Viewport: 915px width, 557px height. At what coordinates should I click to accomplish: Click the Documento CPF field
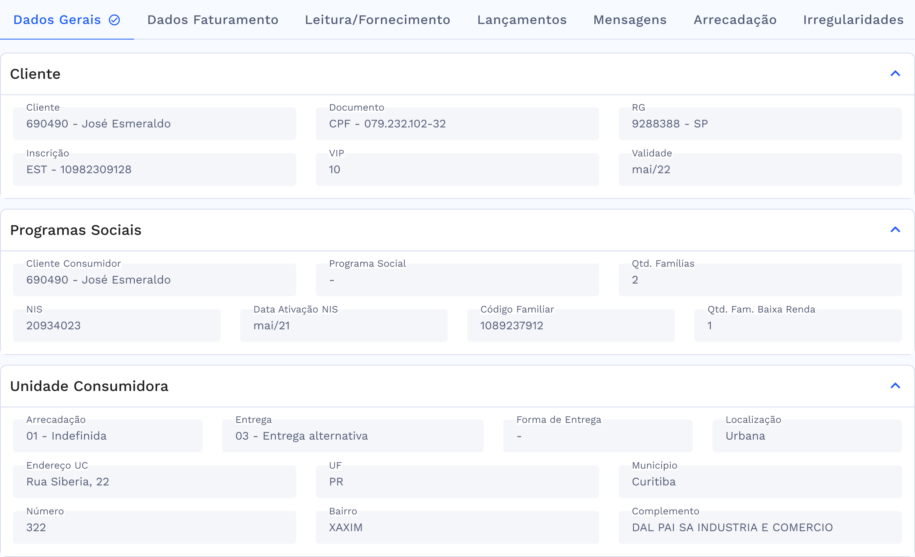pyautogui.click(x=457, y=124)
